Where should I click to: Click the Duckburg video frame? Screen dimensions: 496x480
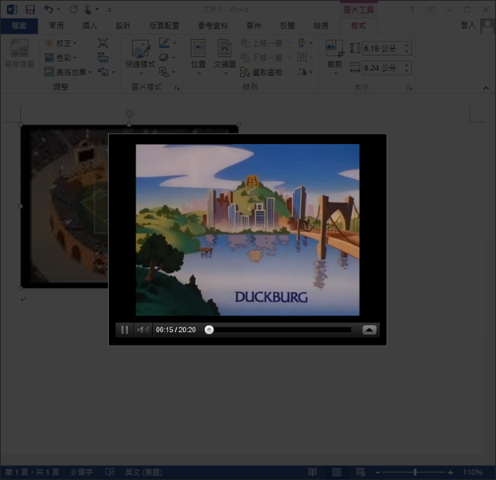pyautogui.click(x=248, y=230)
